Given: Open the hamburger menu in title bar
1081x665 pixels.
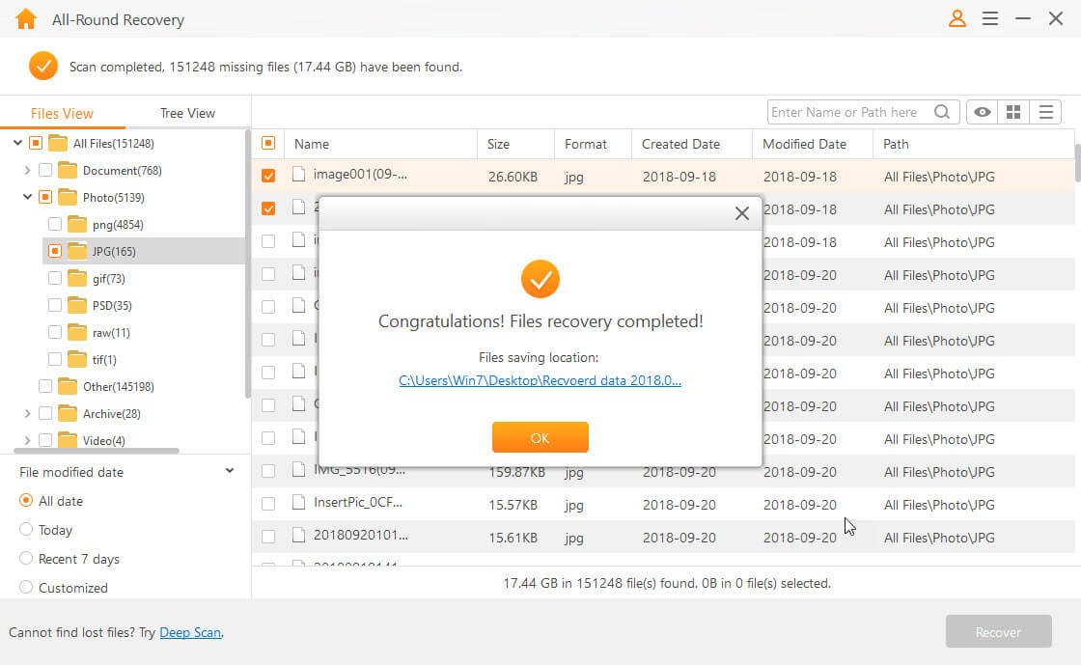Looking at the screenshot, I should pyautogui.click(x=989, y=18).
